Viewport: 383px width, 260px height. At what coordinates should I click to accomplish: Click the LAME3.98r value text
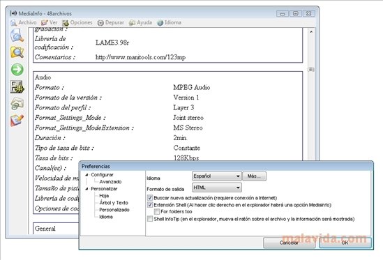pyautogui.click(x=112, y=43)
